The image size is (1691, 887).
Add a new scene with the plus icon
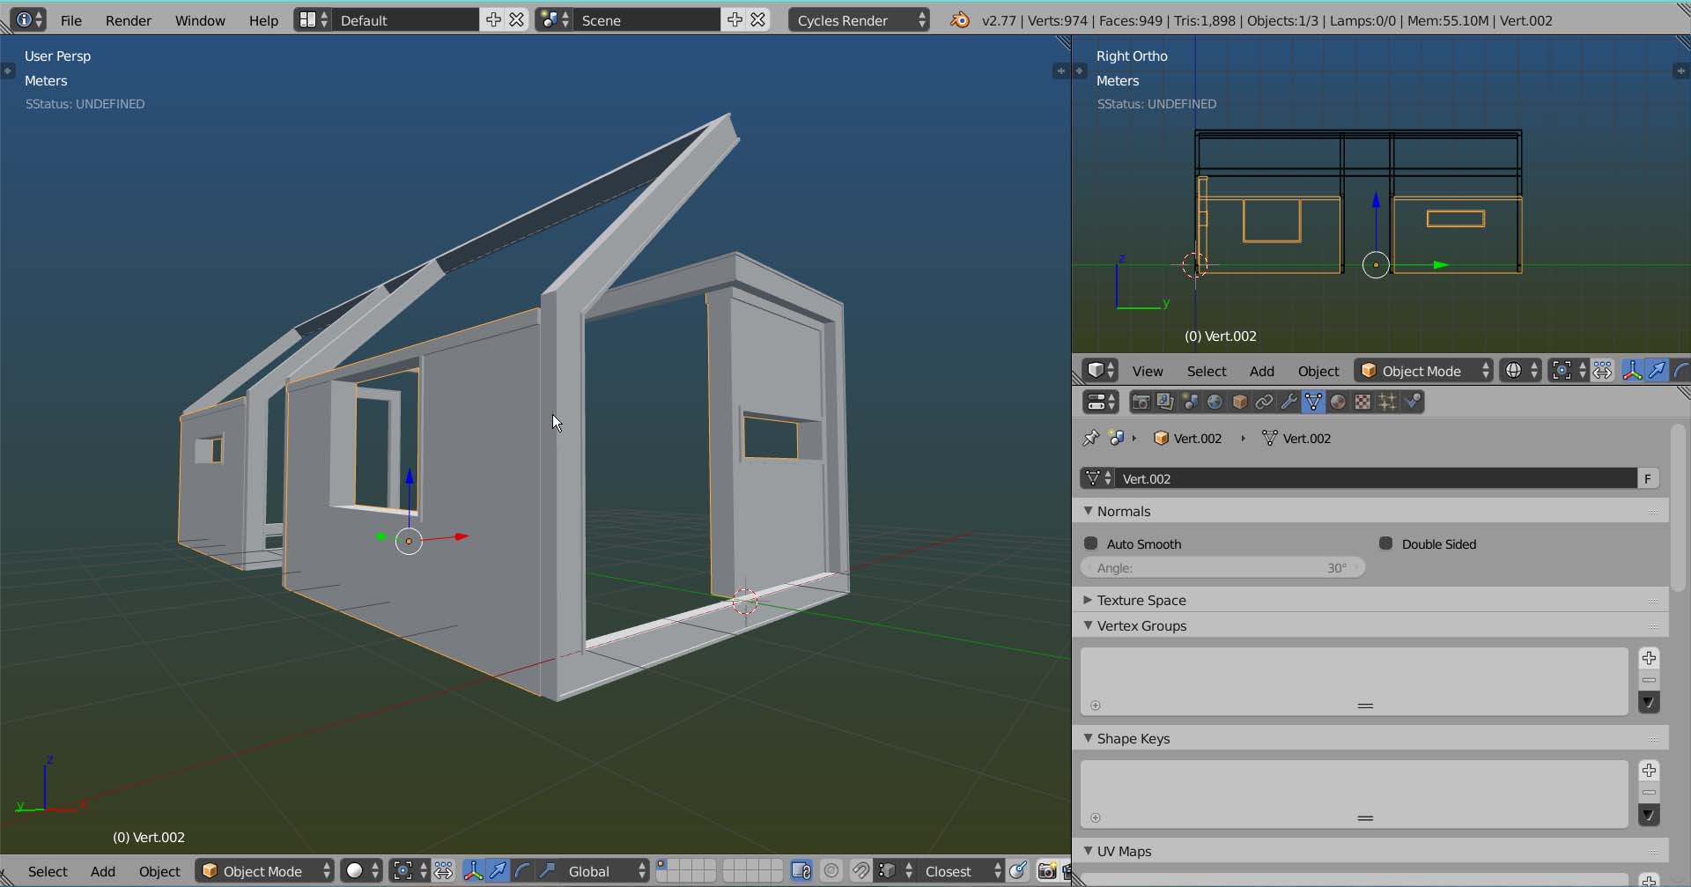[x=735, y=20]
